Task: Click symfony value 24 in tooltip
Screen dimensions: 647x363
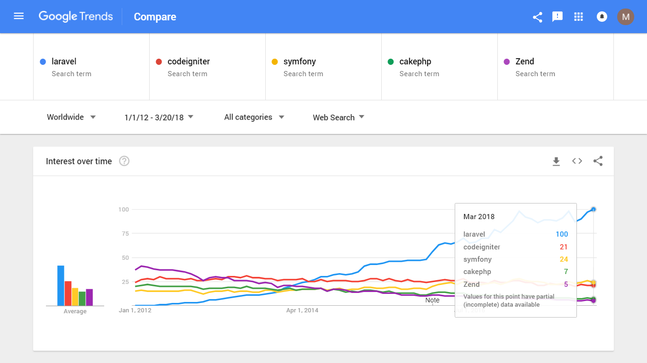Action: (x=564, y=259)
